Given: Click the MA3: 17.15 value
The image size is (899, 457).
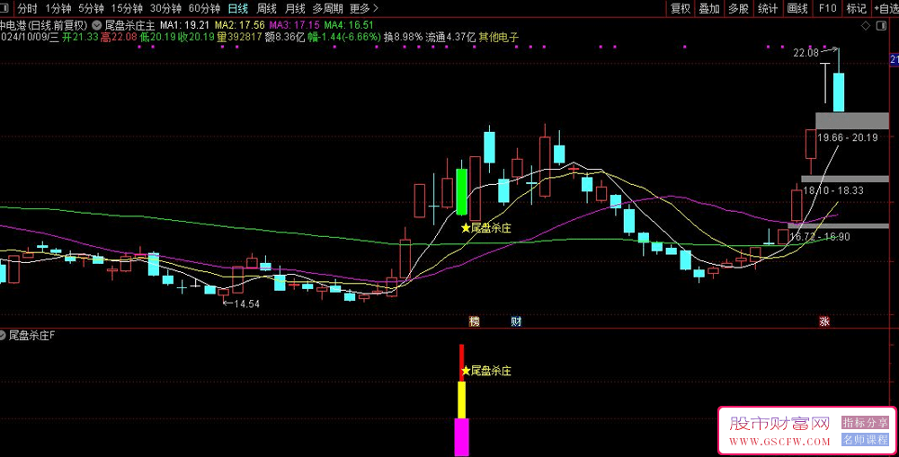Looking at the screenshot, I should click(x=294, y=25).
